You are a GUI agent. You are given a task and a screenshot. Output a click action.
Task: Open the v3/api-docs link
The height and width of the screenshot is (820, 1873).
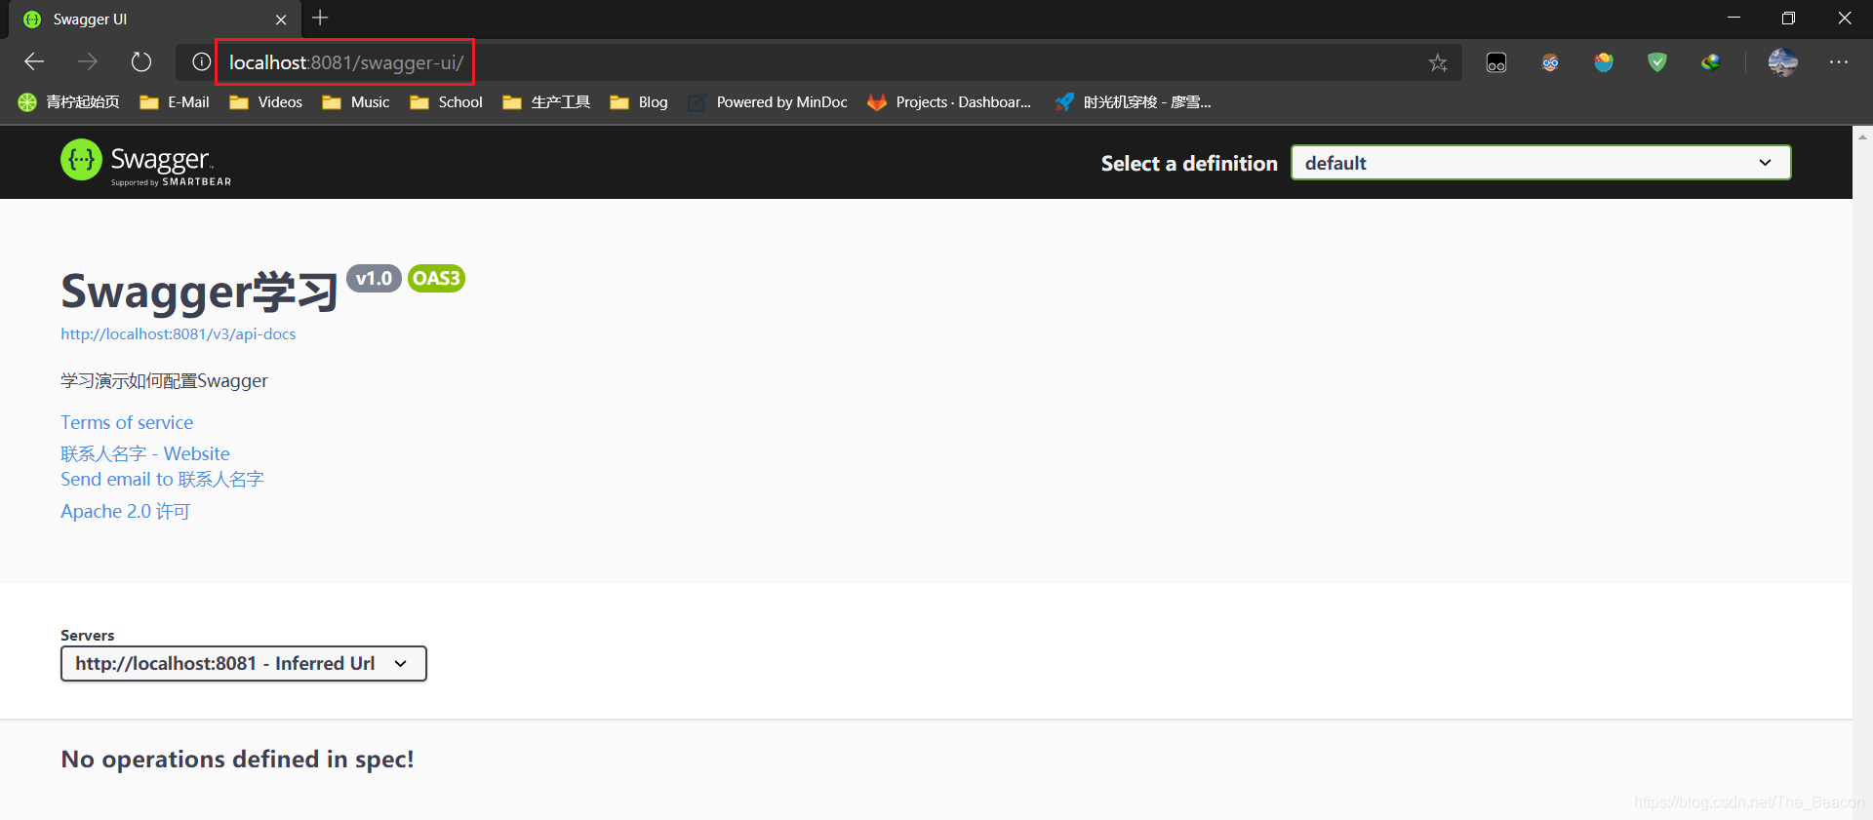(x=179, y=333)
